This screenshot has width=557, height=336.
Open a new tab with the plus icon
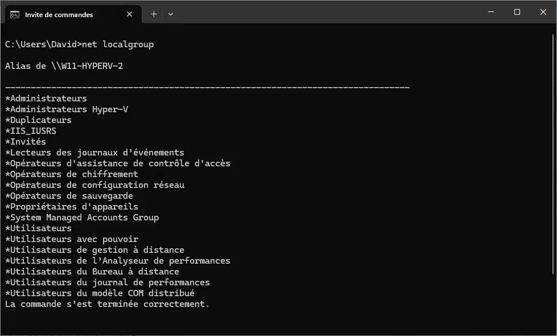(x=153, y=14)
